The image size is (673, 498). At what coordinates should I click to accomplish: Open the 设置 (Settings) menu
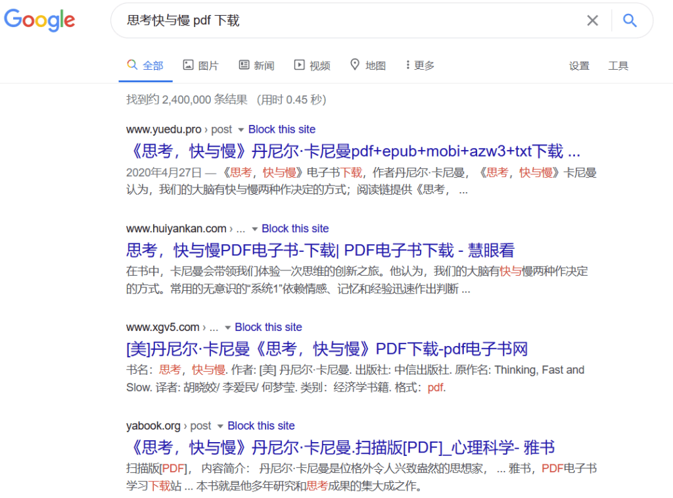(x=579, y=66)
